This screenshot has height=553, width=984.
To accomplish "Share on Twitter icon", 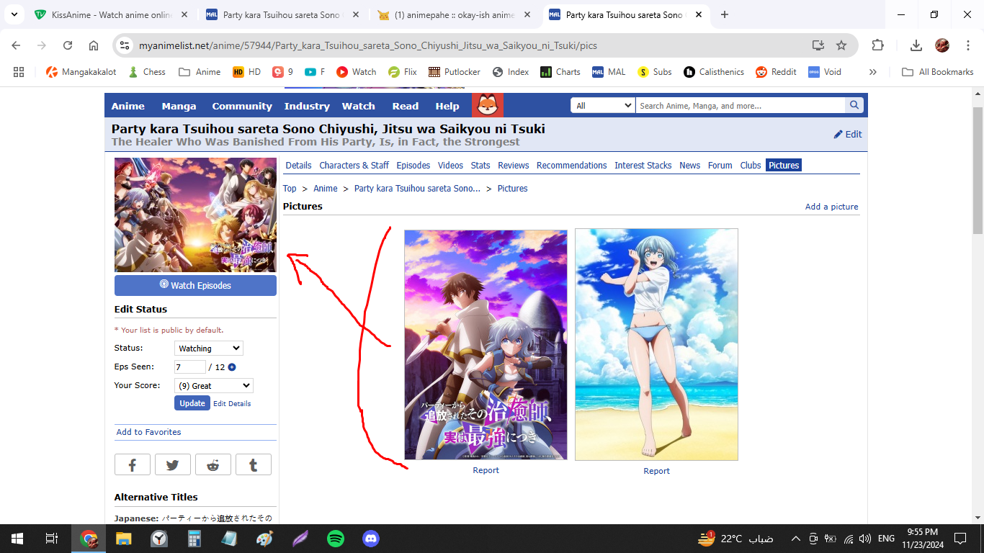I will pos(173,465).
